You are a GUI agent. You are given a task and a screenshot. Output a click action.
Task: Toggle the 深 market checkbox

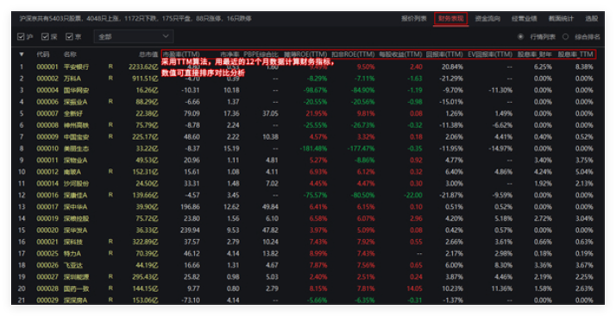(45, 36)
